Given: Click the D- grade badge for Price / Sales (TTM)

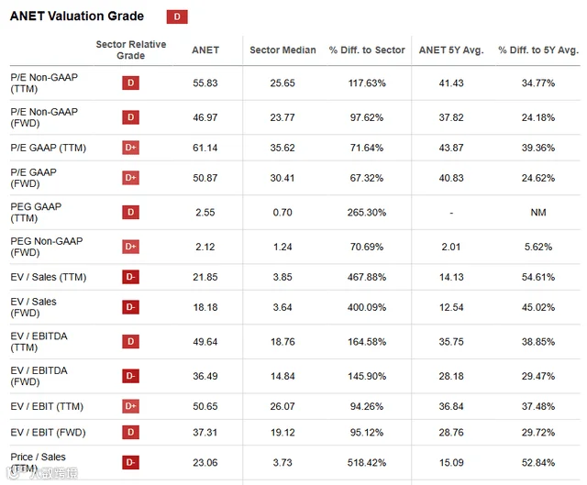Looking at the screenshot, I should click(130, 463).
